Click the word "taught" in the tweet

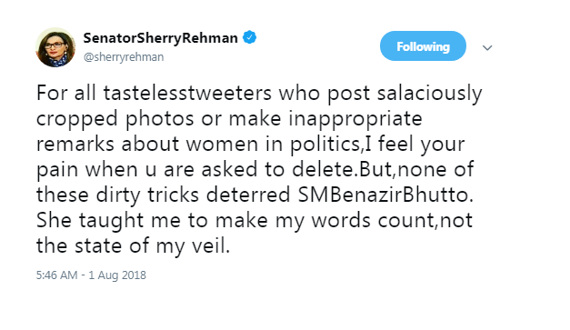pyautogui.click(x=111, y=221)
